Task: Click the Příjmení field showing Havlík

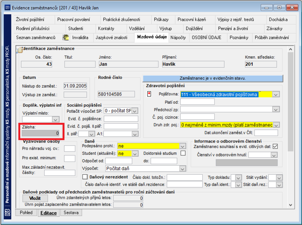Action: (x=193, y=64)
